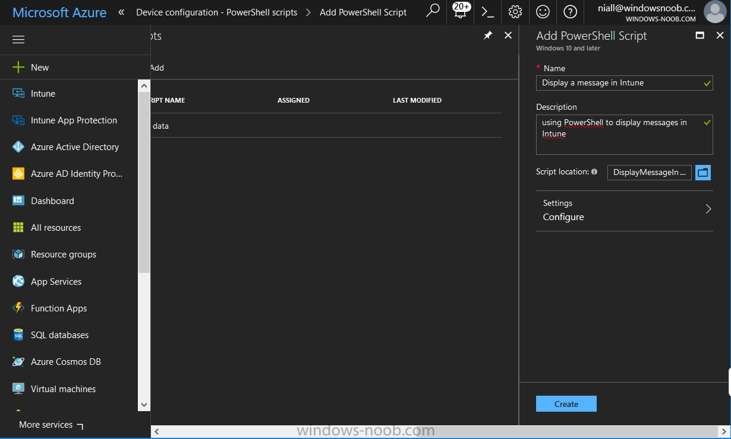The width and height of the screenshot is (731, 439).
Task: Open Azure Active Directory icon
Action: [18, 147]
